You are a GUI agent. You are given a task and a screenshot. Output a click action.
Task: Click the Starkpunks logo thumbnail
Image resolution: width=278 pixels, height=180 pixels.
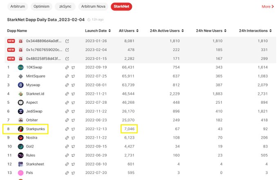click(x=21, y=129)
